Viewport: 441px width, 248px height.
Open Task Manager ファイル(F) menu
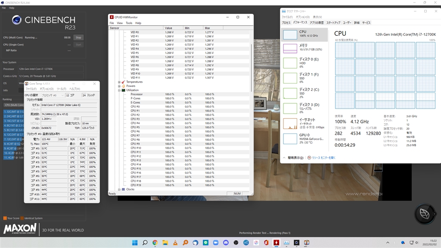click(x=287, y=17)
